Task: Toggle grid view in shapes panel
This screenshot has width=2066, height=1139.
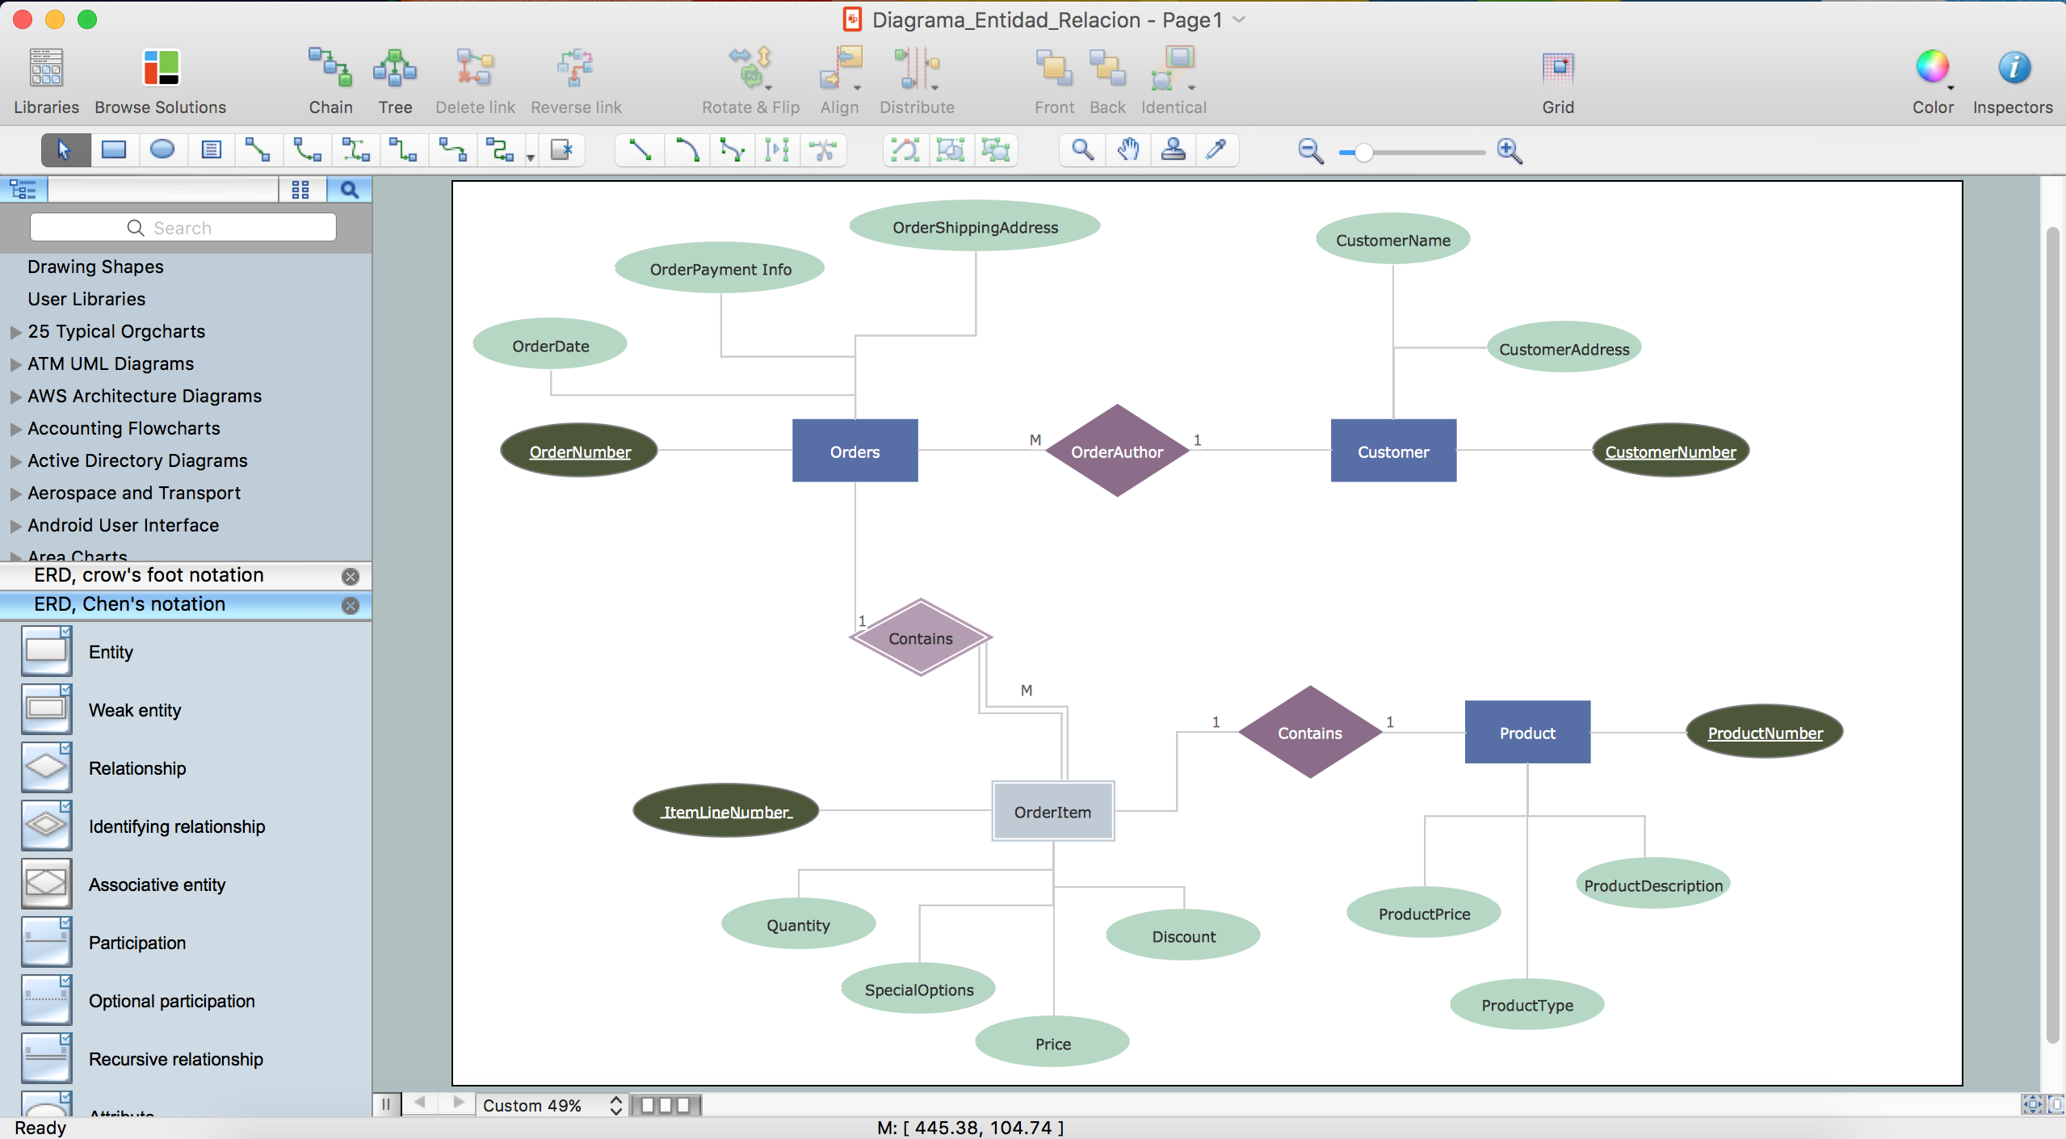Action: click(301, 189)
